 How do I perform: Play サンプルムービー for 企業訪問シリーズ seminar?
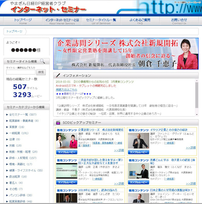67,152
